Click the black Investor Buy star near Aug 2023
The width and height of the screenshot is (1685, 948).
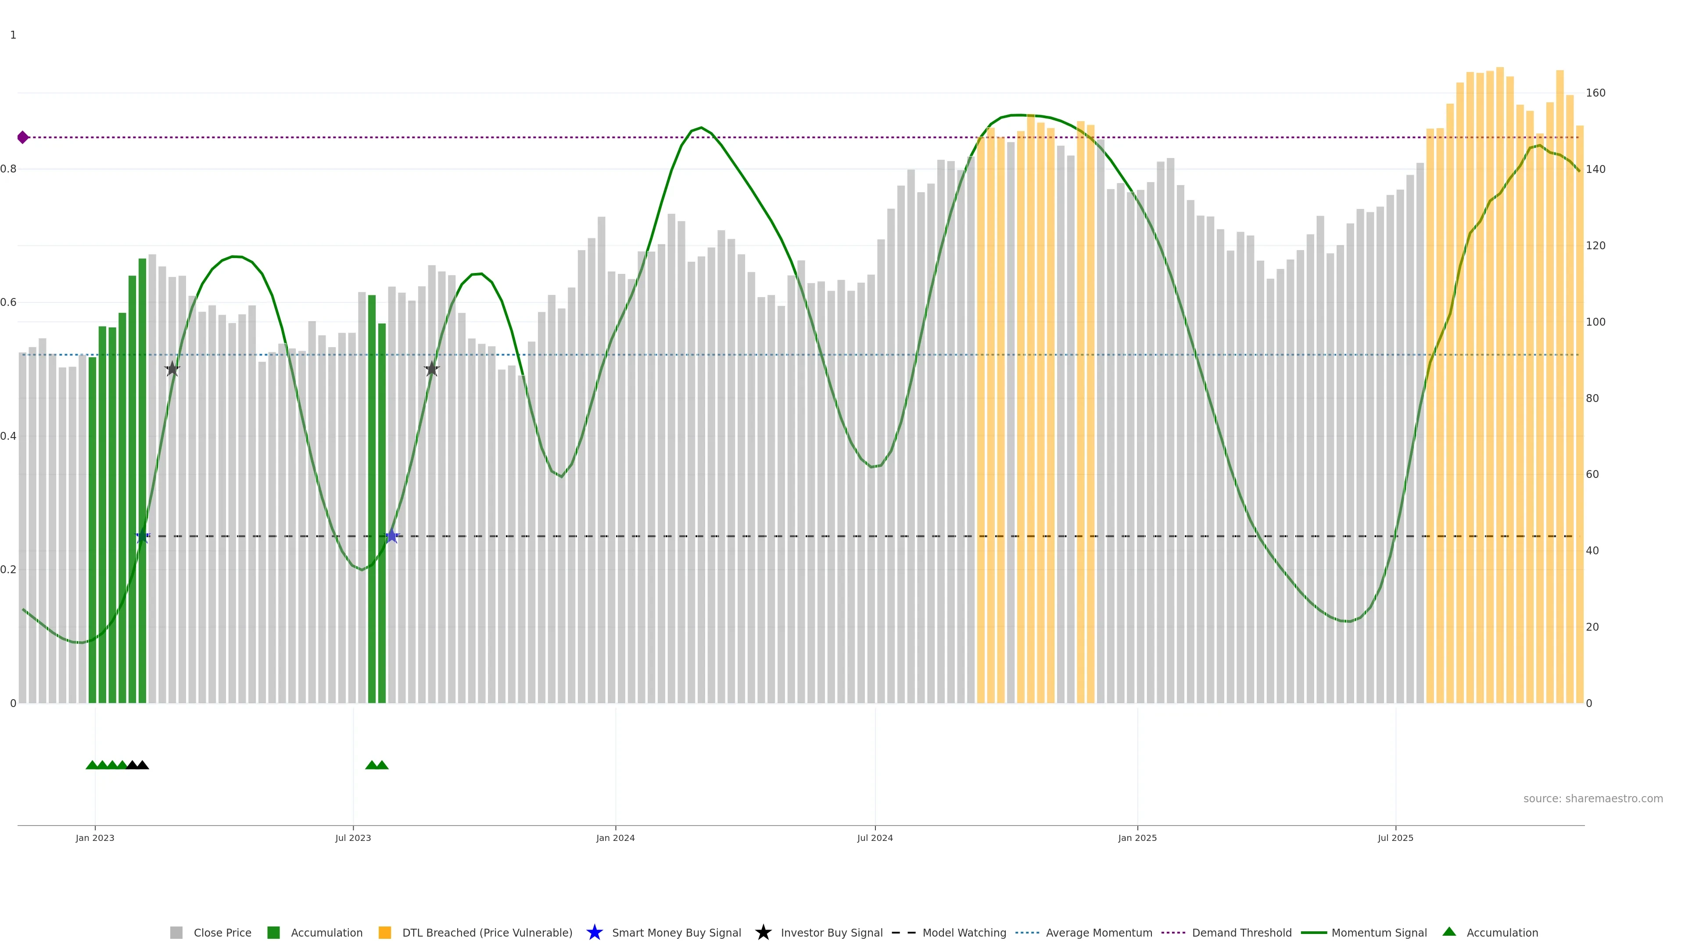tap(432, 369)
